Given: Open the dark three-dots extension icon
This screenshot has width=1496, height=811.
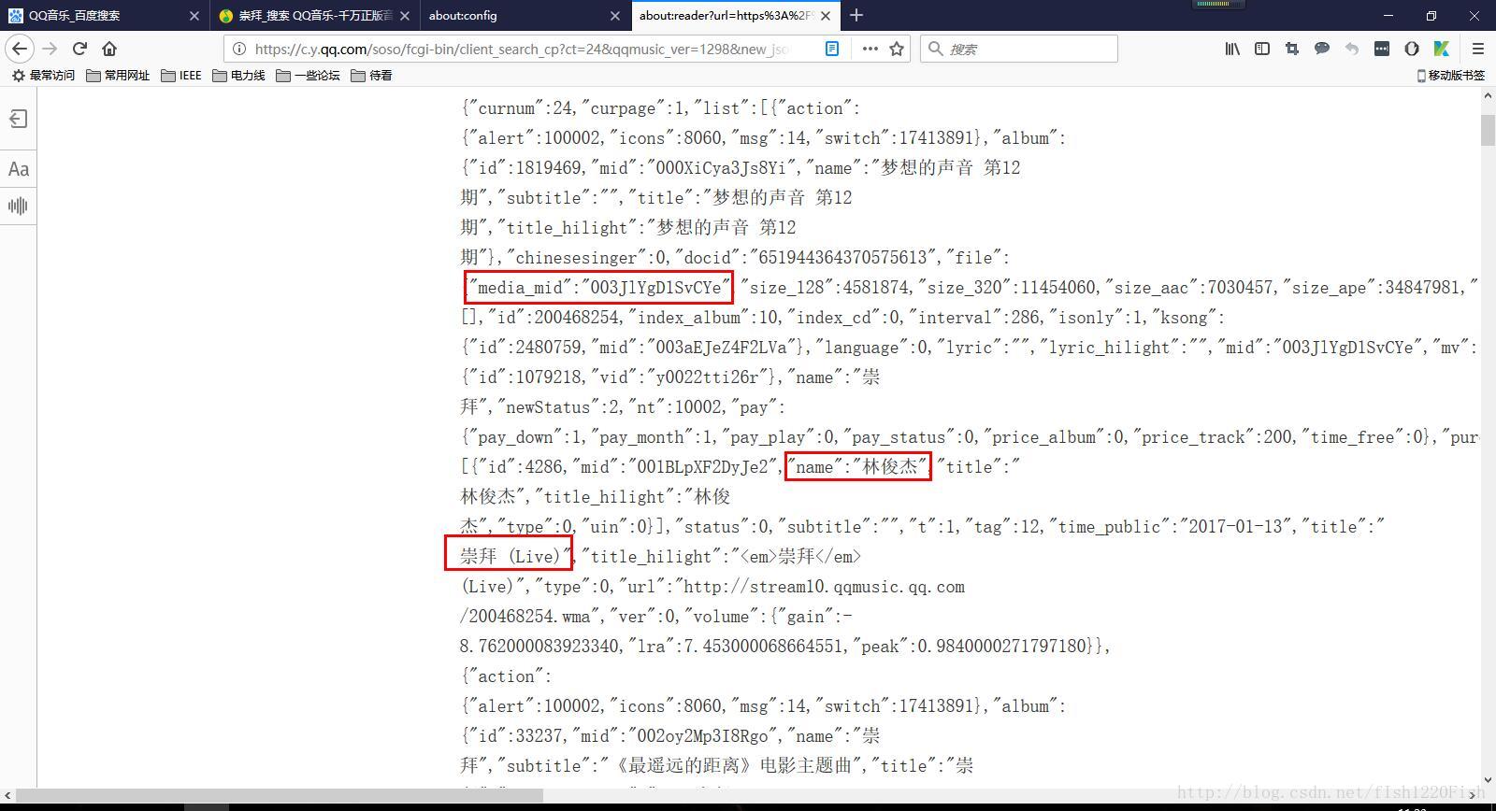Looking at the screenshot, I should click(1382, 49).
